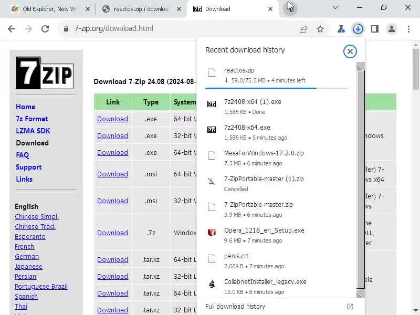Switch to reactos.zip download tab

(x=141, y=9)
